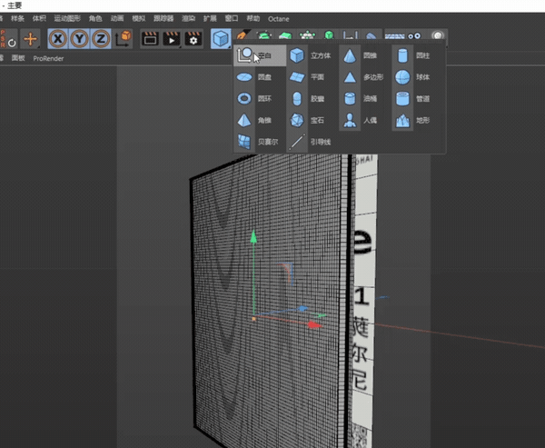Create a Cube (立方体) primitive
This screenshot has height=448, width=545.
coord(311,55)
